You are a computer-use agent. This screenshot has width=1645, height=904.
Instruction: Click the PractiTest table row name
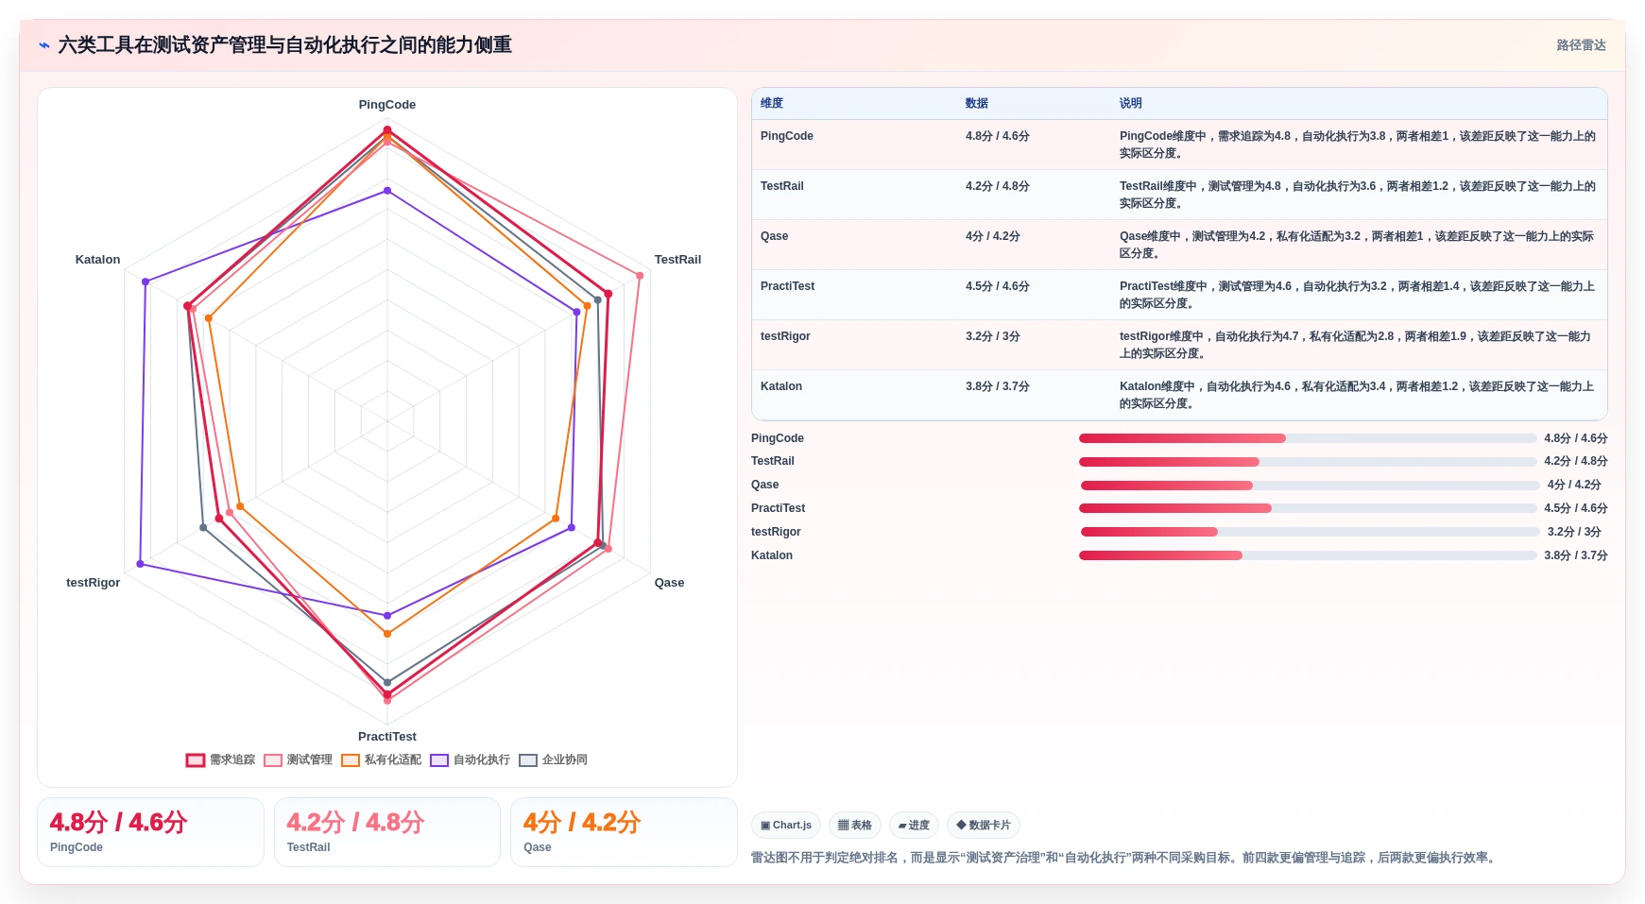[787, 286]
